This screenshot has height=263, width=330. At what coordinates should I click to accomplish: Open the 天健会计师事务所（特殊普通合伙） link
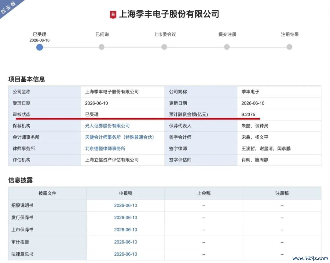pyautogui.click(x=119, y=137)
